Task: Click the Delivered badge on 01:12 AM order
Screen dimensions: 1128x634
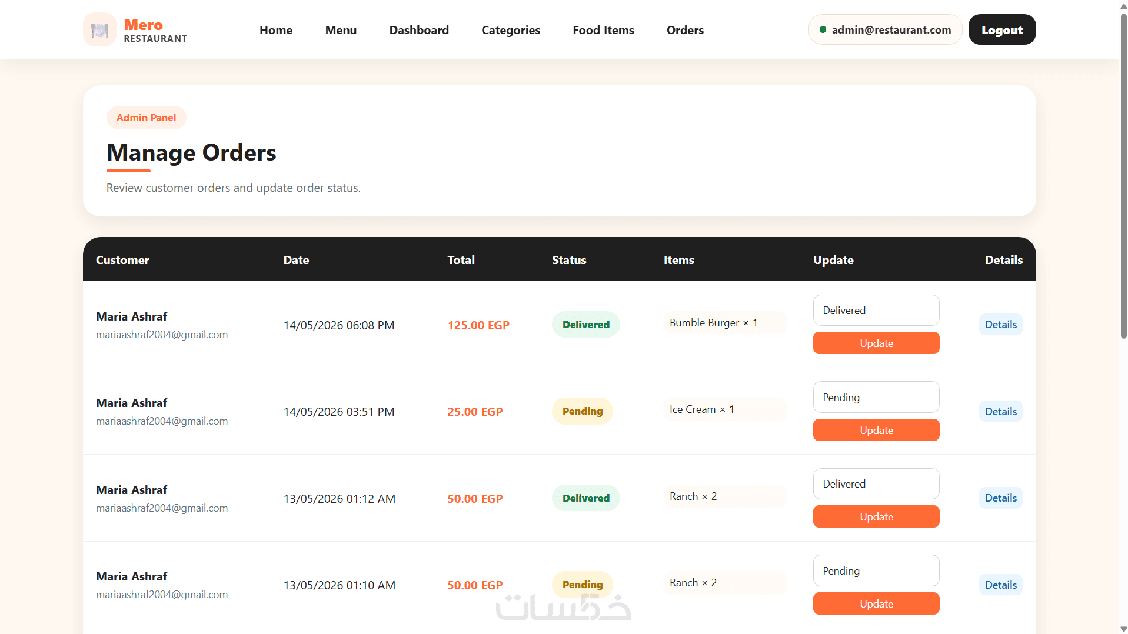Action: (586, 498)
